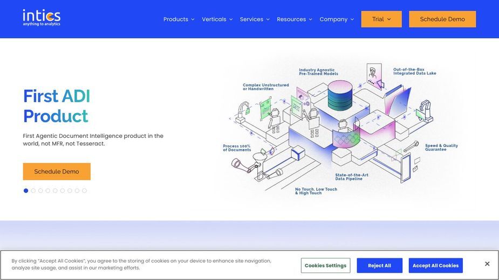Select the second carousel slide dot
Screen dimensions: 499x280
(33, 191)
